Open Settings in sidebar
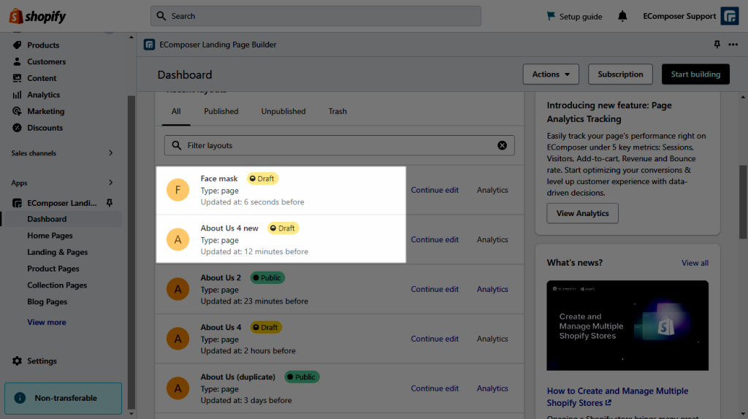 tap(42, 361)
